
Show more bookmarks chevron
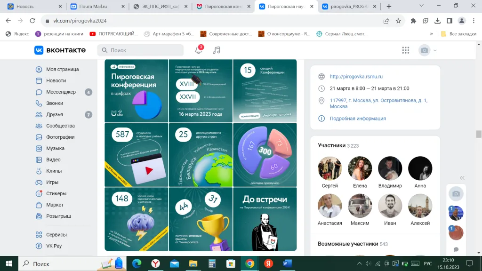431,34
